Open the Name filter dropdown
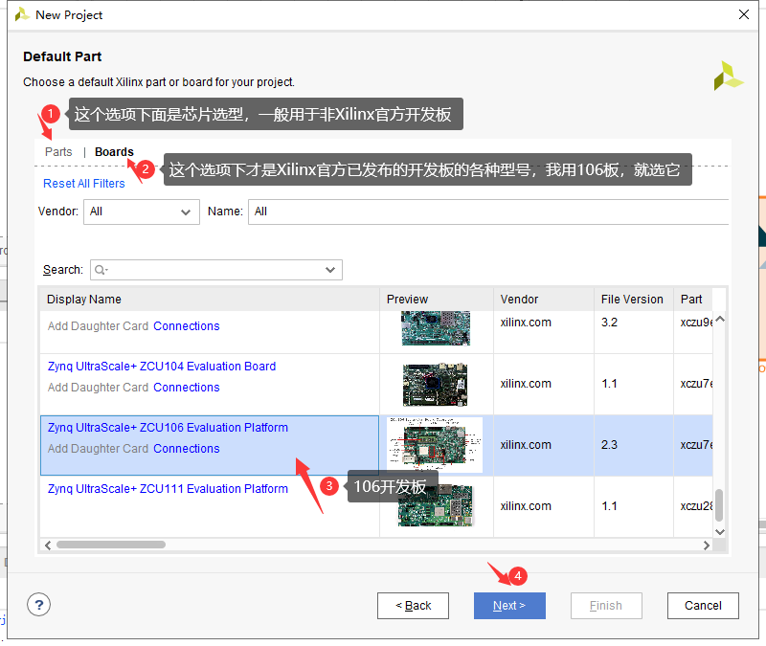The image size is (766, 646). [479, 212]
